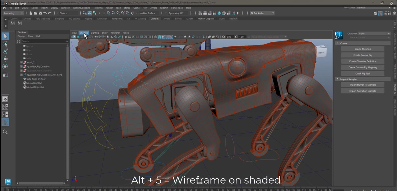
Task: Click the search magnifier icon in left sidebar
Action: [5, 132]
